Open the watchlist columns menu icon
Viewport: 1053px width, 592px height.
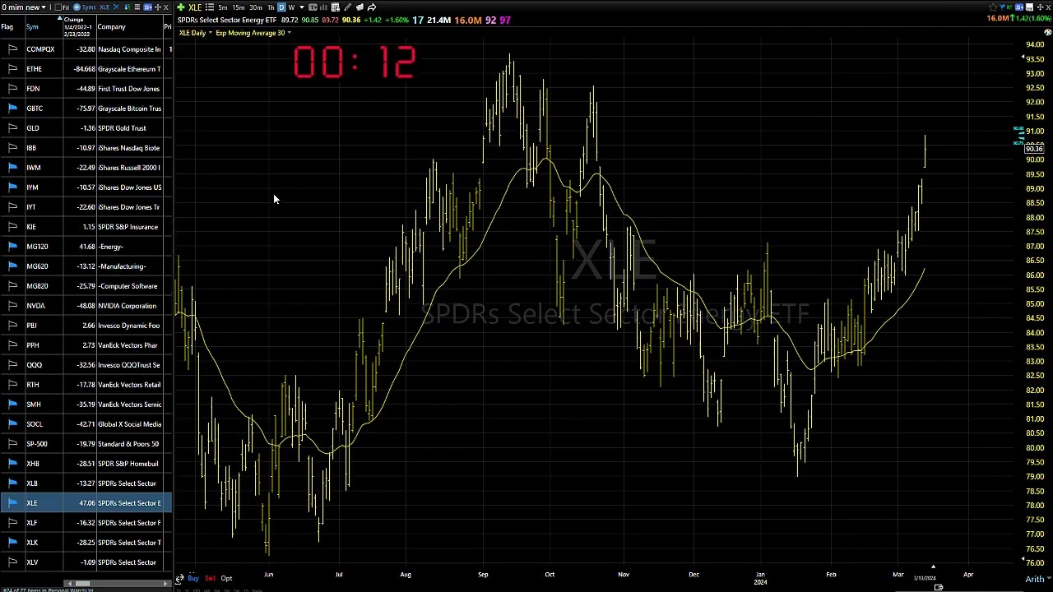tap(137, 7)
